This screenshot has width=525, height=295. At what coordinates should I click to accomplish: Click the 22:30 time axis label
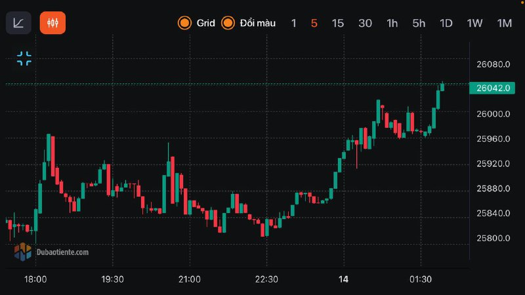[x=266, y=279]
